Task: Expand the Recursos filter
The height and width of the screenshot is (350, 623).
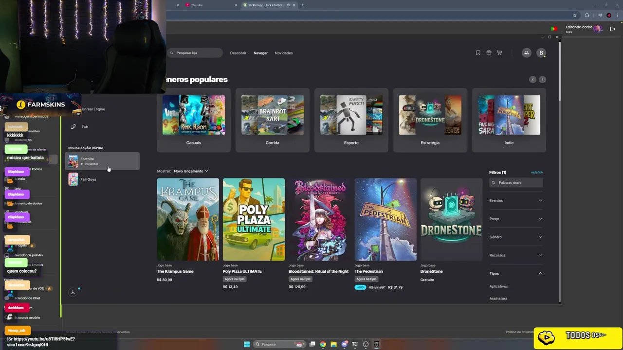Action: click(x=516, y=255)
